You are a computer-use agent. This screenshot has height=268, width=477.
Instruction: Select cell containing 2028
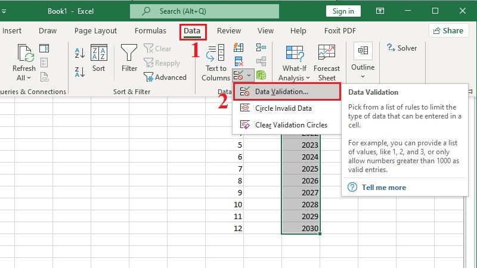[301, 204]
